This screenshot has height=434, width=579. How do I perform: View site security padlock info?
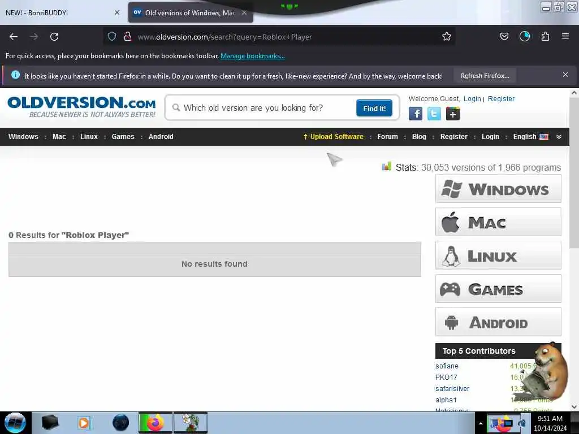128,36
